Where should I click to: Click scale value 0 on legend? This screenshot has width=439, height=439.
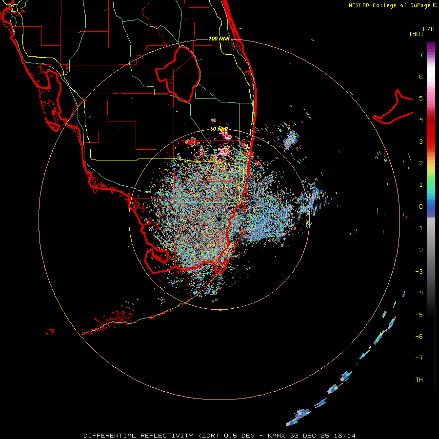pyautogui.click(x=421, y=207)
